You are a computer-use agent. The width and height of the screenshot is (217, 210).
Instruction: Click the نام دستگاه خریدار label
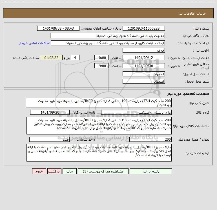pos(196,36)
